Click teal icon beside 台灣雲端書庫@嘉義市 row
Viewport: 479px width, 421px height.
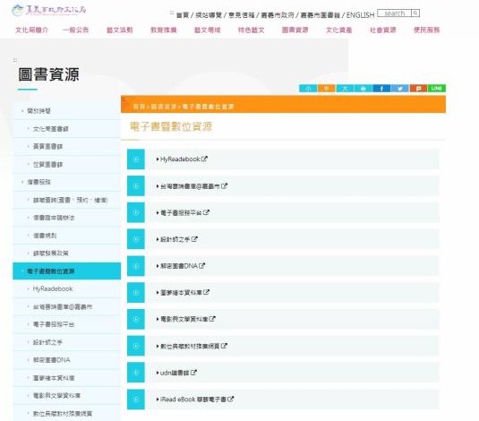coord(136,186)
